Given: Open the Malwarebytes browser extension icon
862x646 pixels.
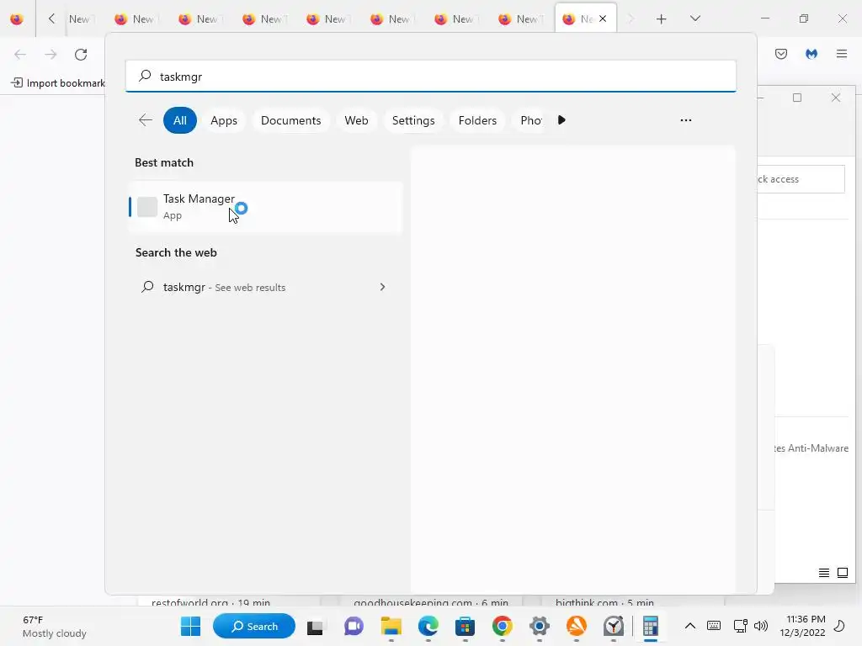Looking at the screenshot, I should point(811,54).
